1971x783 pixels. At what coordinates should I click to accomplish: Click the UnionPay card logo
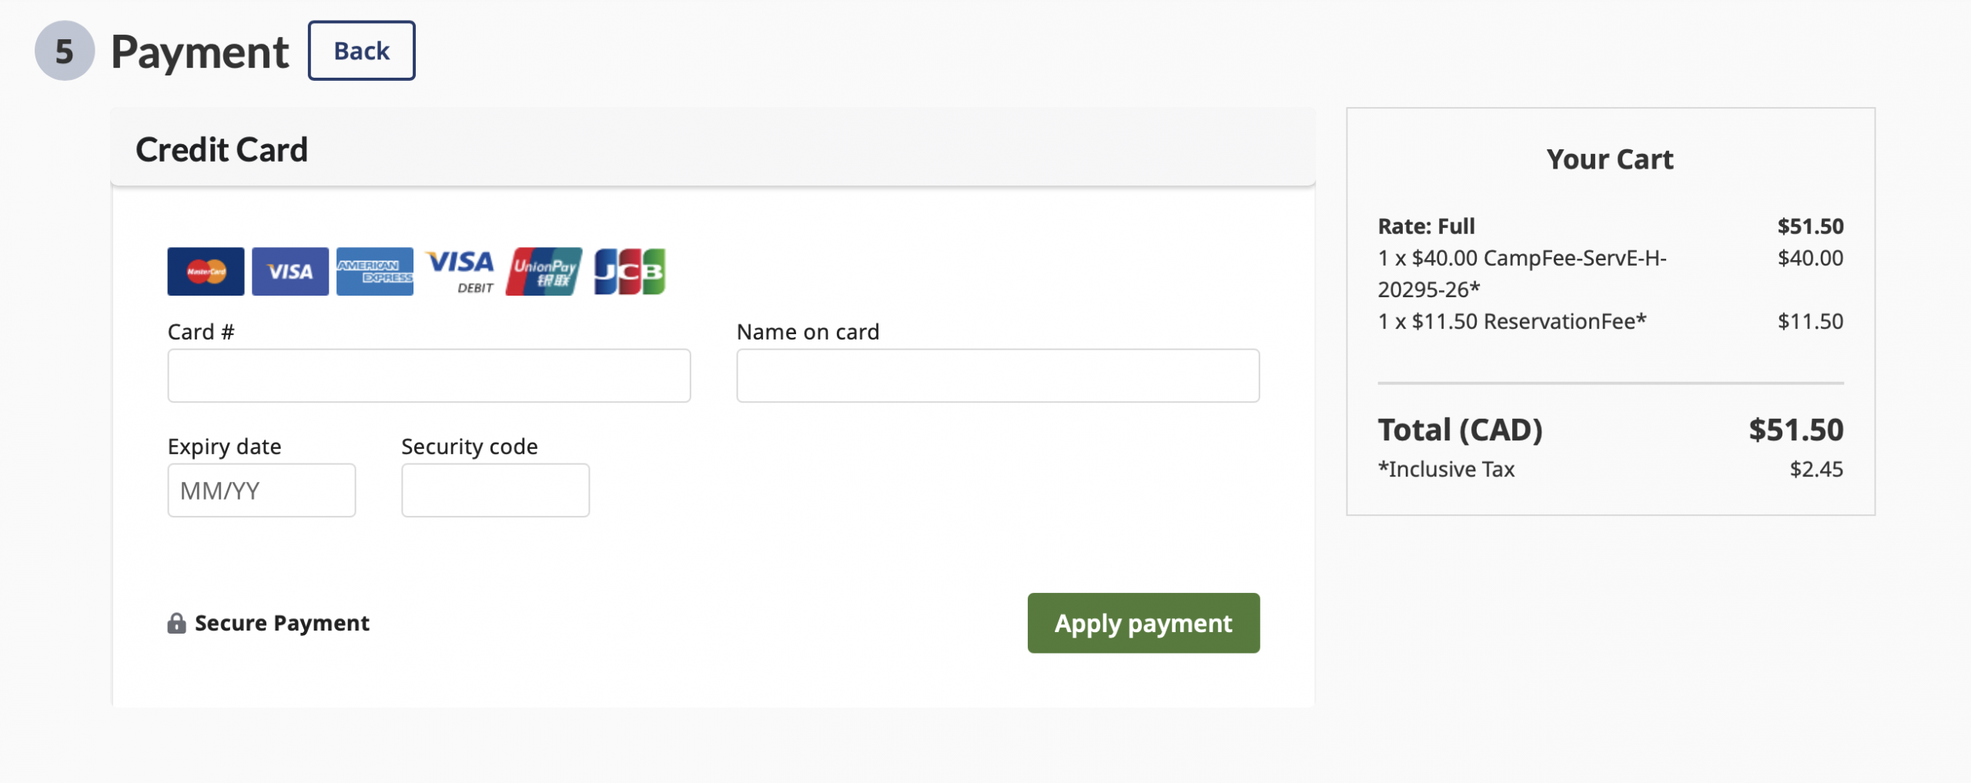(x=544, y=271)
